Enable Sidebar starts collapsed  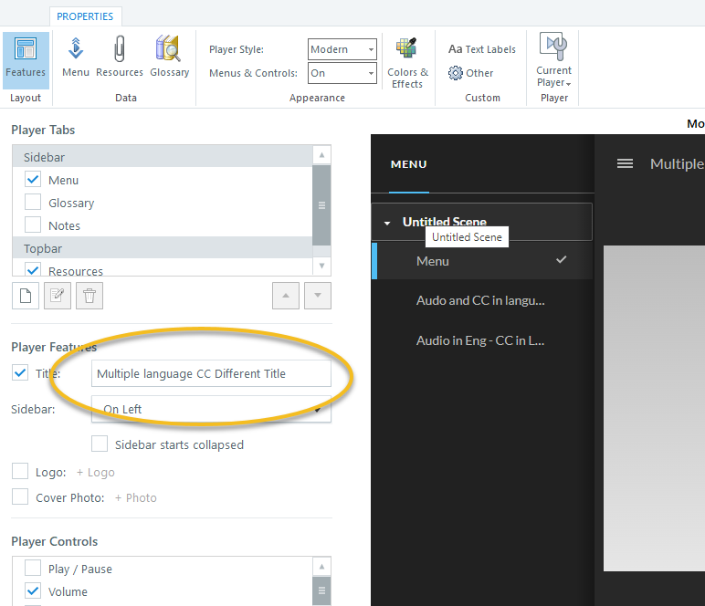100,444
